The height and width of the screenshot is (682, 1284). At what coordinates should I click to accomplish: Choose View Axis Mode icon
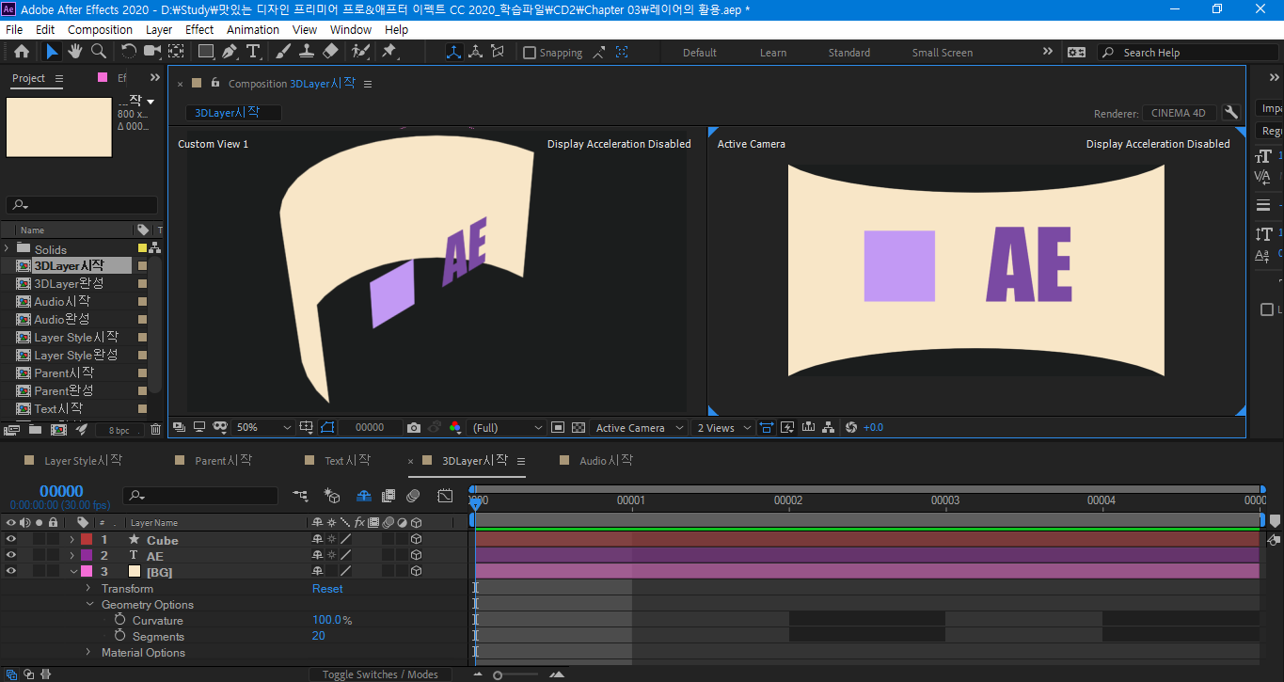tap(498, 52)
